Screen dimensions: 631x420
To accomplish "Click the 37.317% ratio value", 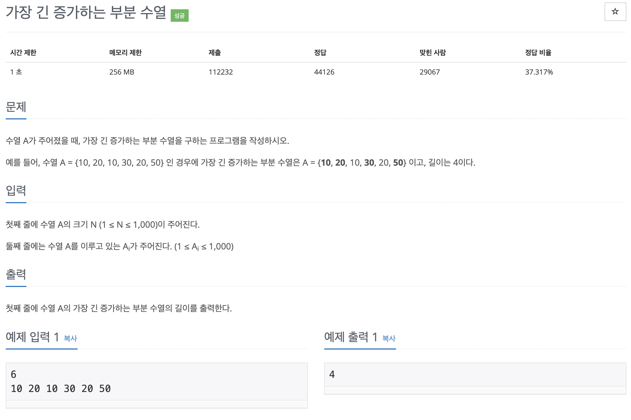I will pos(539,72).
